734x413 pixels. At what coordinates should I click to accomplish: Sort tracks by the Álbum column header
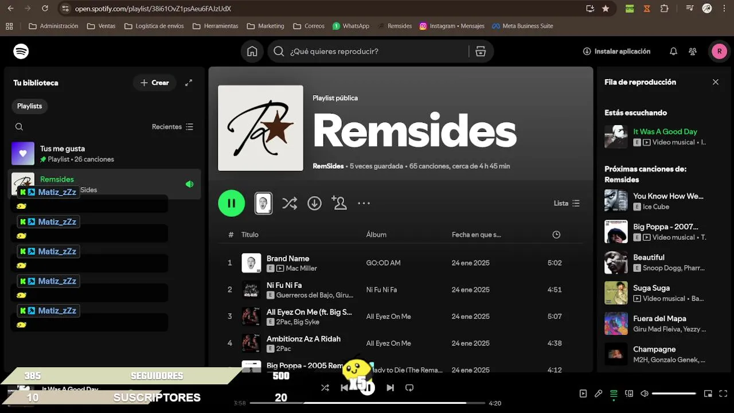click(376, 235)
